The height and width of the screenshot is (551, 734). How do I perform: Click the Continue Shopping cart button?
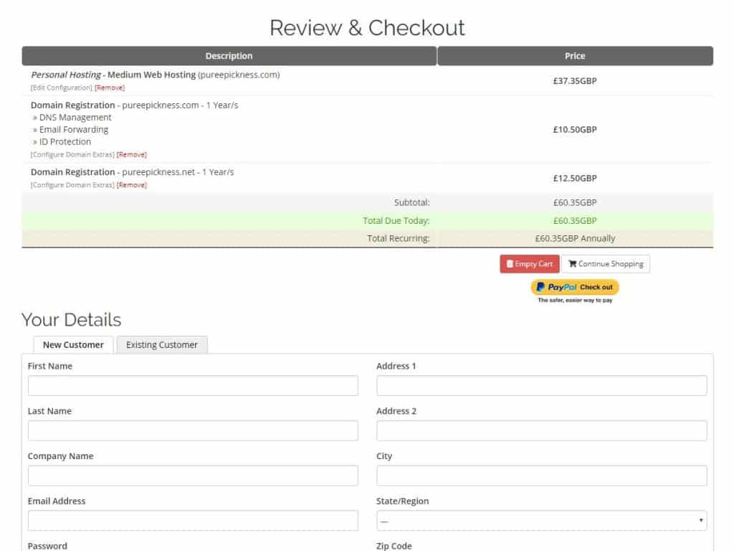click(x=606, y=264)
